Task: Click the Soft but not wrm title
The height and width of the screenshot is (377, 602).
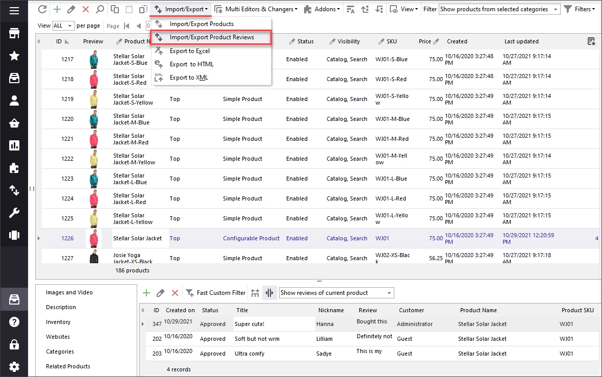Action: (257, 339)
